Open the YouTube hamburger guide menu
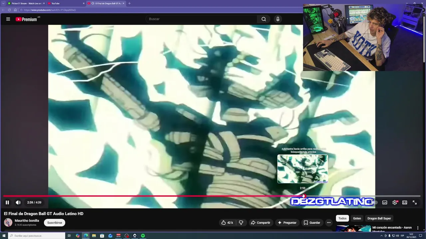 8,19
